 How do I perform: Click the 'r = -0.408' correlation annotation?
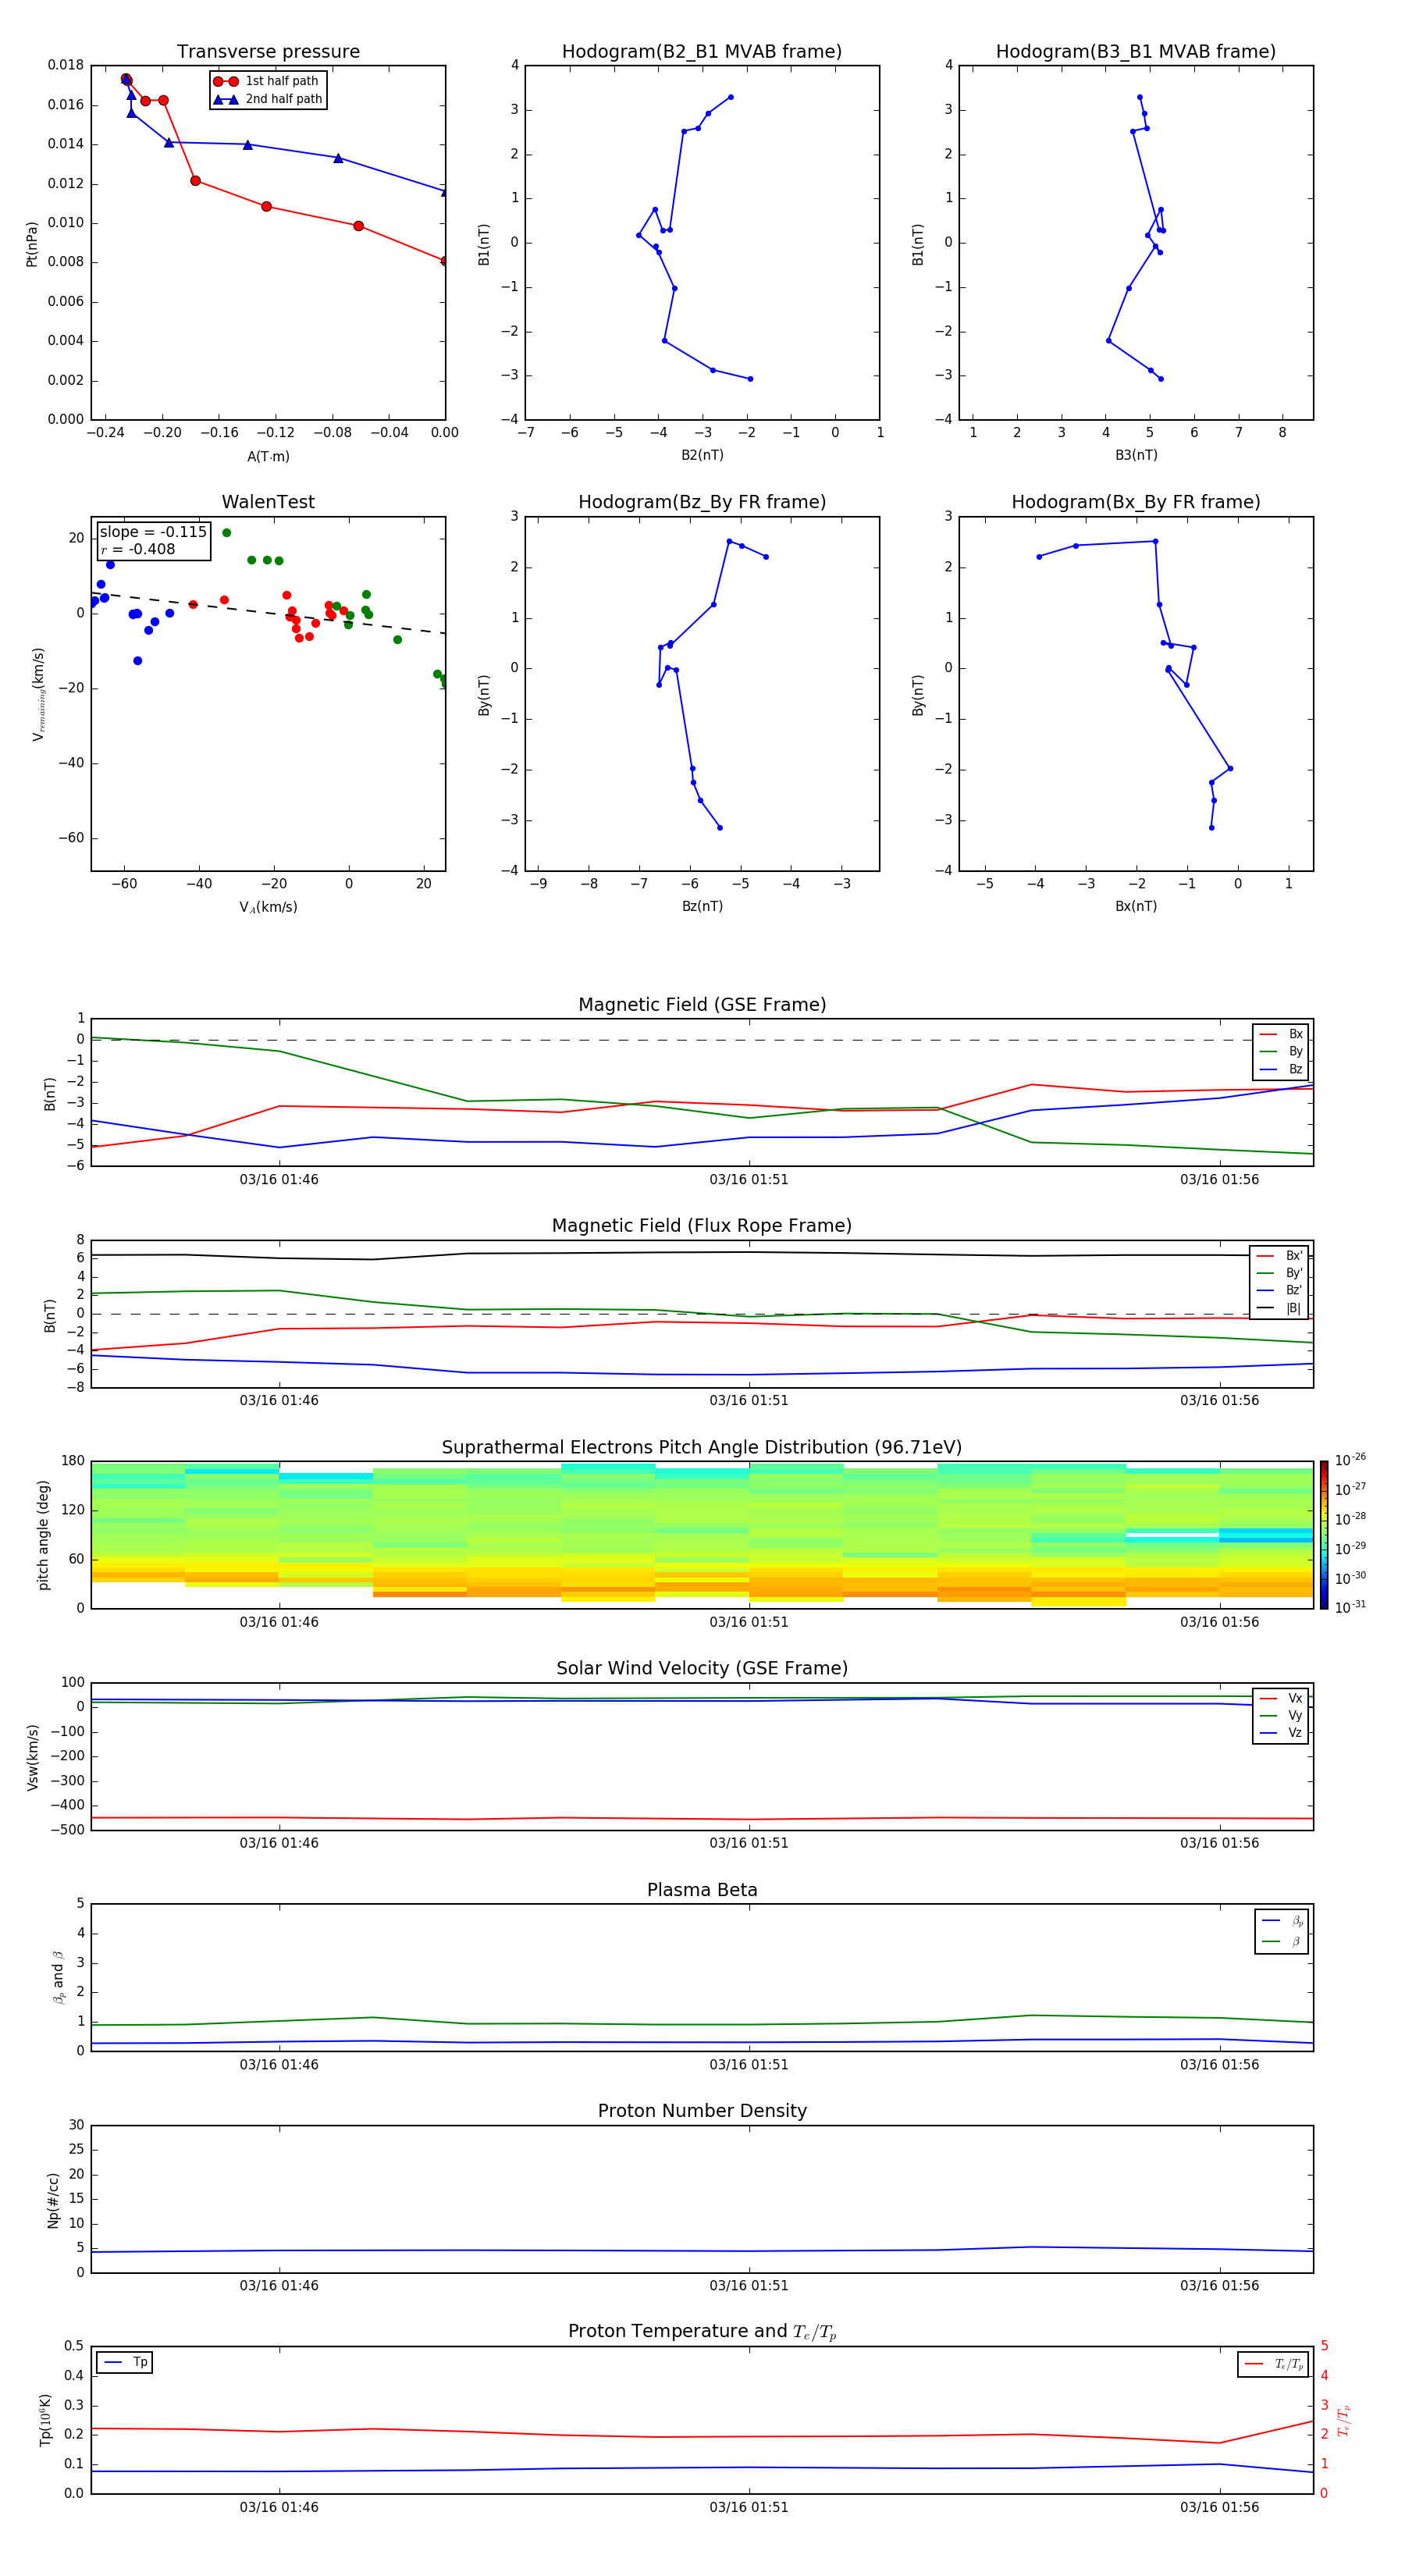pos(138,549)
